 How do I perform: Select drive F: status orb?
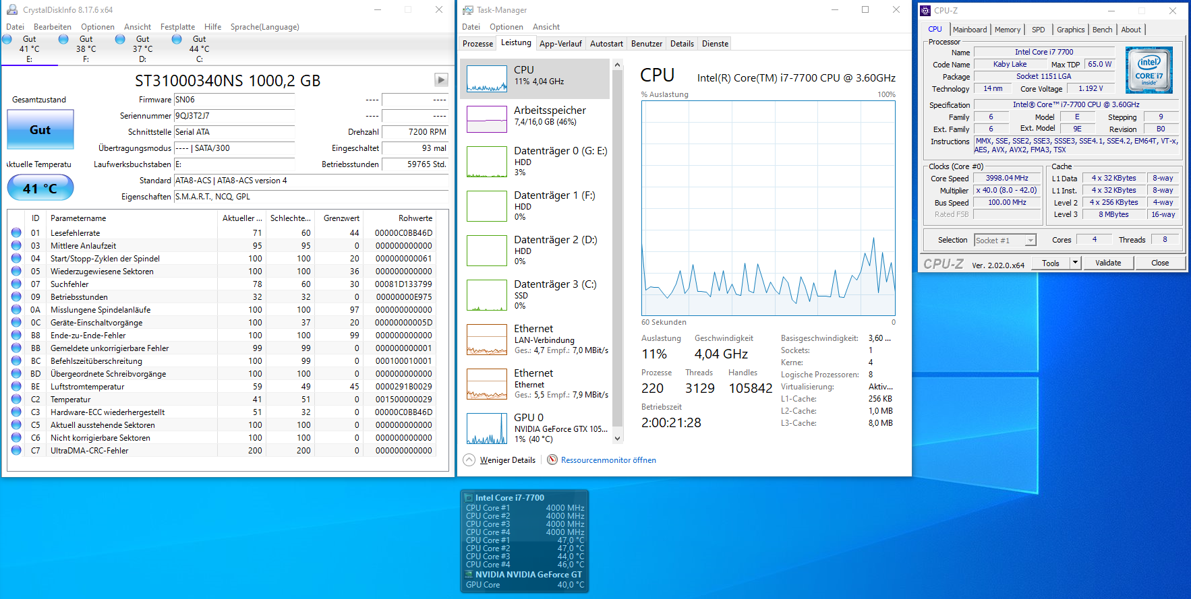point(63,39)
